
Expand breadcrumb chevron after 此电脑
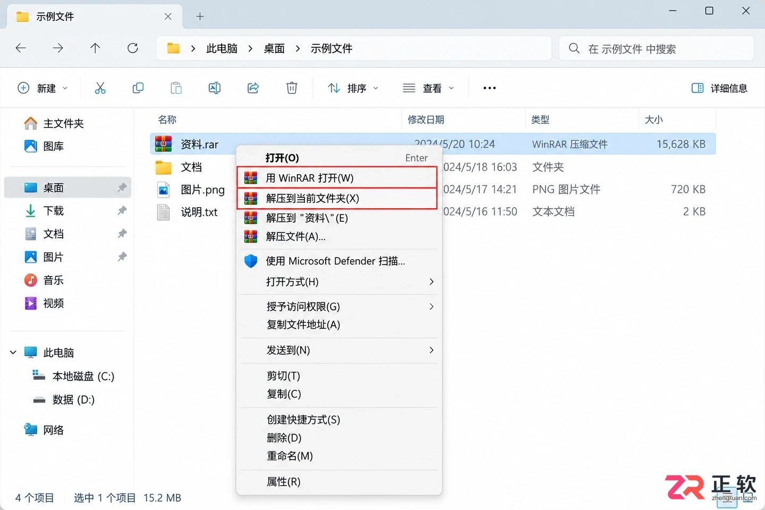[x=250, y=48]
